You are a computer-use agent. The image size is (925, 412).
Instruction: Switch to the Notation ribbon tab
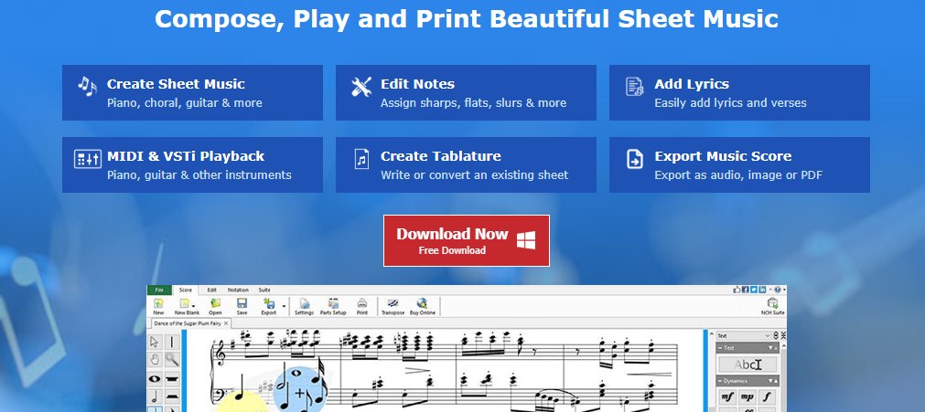pos(238,290)
